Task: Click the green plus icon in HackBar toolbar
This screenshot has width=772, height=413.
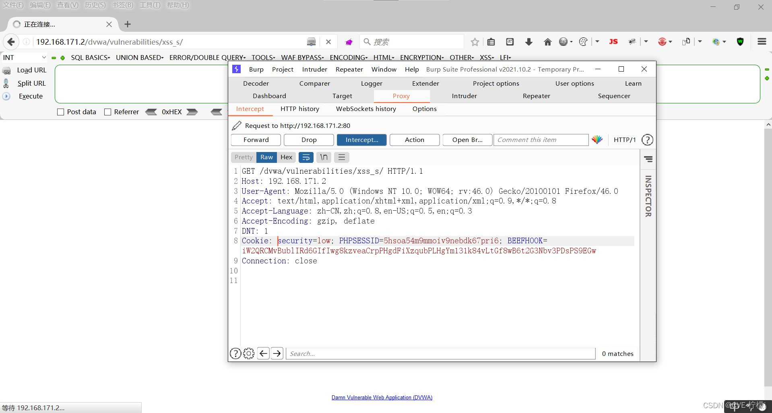Action: click(x=63, y=58)
